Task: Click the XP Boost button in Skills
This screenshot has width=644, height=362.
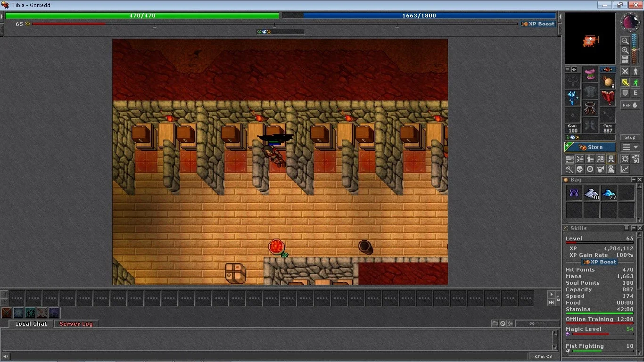Action: [x=600, y=262]
